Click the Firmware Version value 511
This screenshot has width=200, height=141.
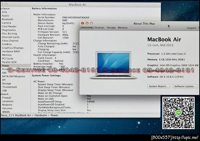(65, 32)
